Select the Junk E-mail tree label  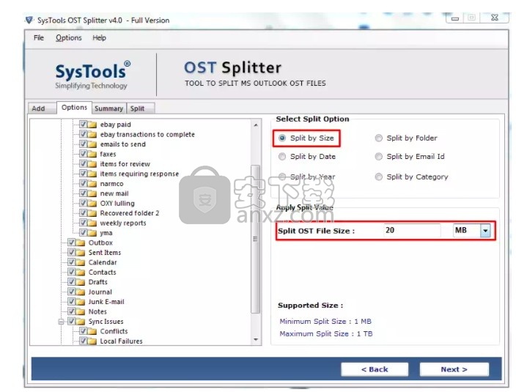(x=106, y=302)
